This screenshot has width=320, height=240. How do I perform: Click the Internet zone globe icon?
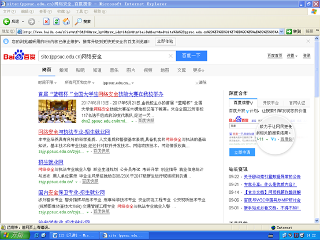click(273, 227)
